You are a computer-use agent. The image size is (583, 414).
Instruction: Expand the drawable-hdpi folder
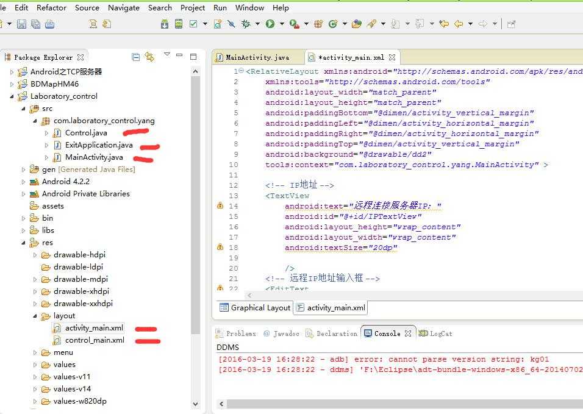tap(35, 255)
